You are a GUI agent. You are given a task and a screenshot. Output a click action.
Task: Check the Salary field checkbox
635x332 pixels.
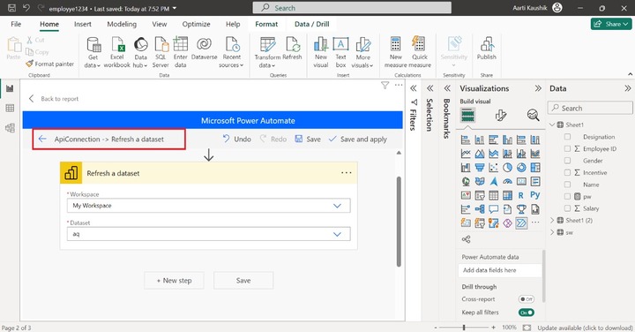click(x=567, y=208)
